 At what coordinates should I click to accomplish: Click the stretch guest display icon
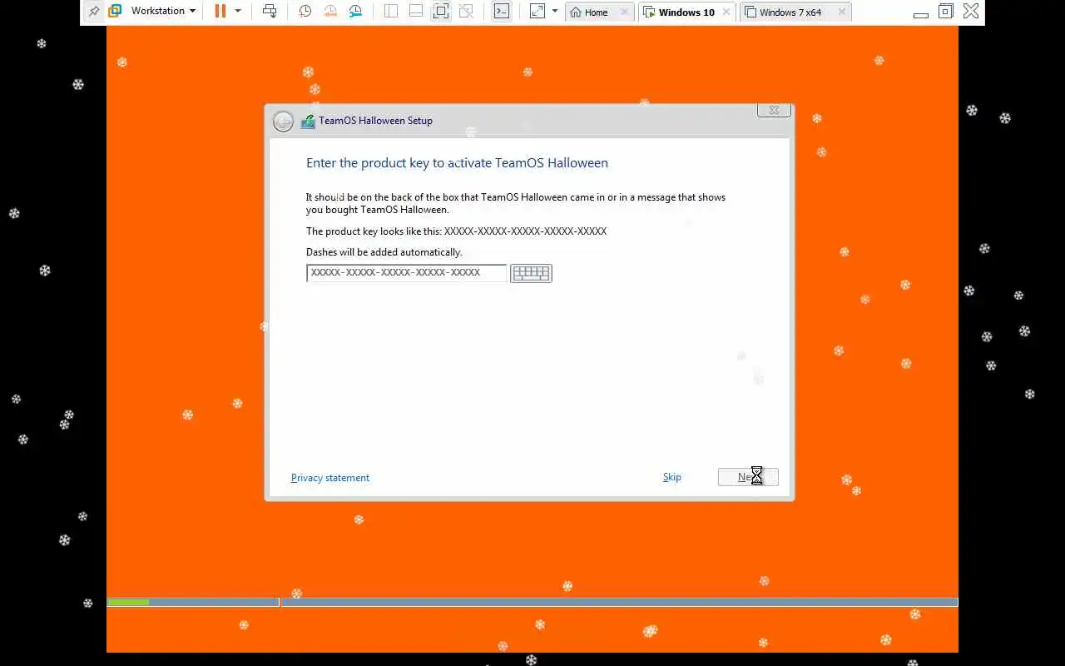click(537, 12)
